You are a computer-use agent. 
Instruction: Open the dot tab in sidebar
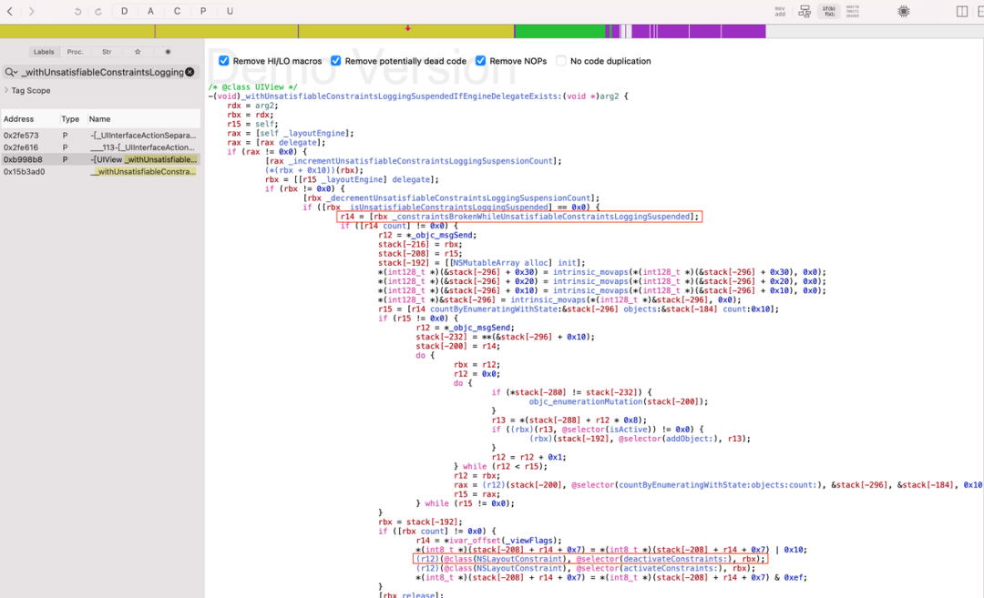(x=168, y=52)
